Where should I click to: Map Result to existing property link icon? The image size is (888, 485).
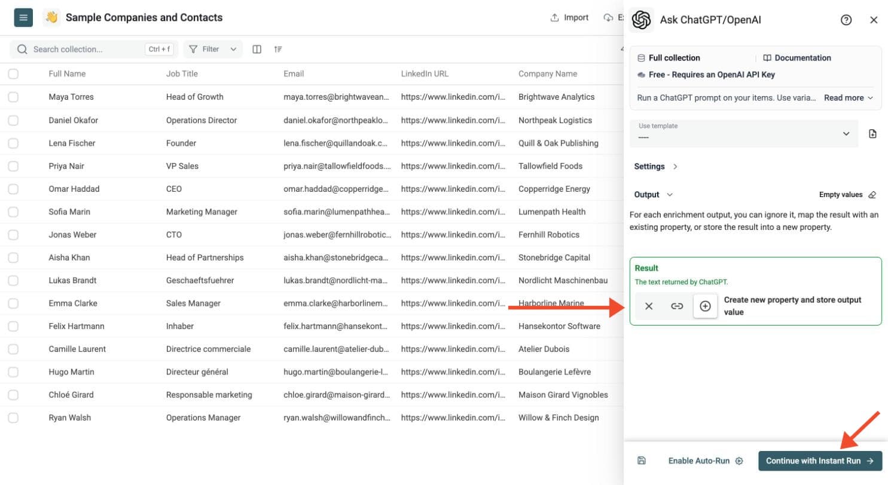click(x=677, y=306)
